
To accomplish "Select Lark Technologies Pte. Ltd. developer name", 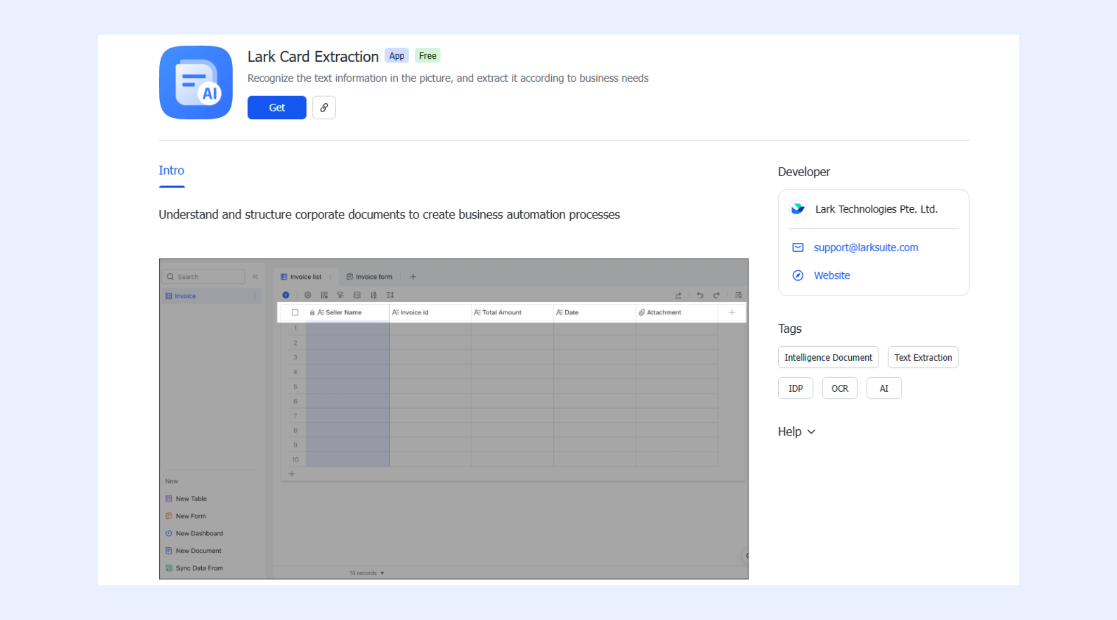I will [877, 209].
